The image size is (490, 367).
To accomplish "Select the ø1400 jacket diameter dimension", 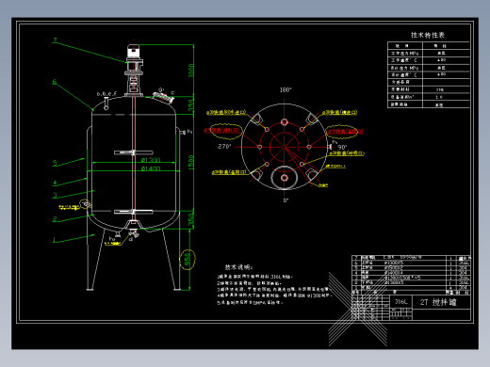I will click(x=151, y=168).
